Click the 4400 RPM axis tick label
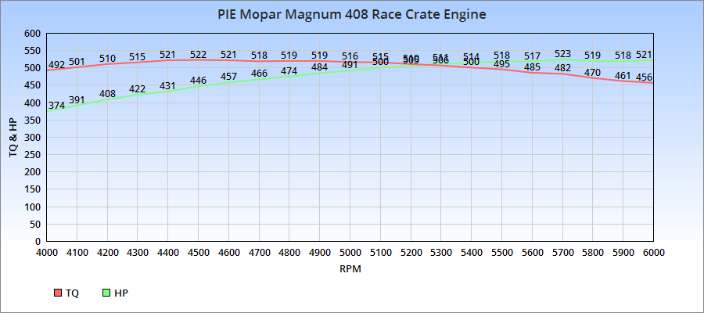Screen dimensions: 704x313 click(x=168, y=253)
